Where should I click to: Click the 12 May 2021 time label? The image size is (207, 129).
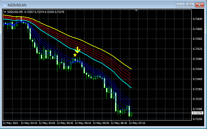pyautogui.click(x=11, y=123)
